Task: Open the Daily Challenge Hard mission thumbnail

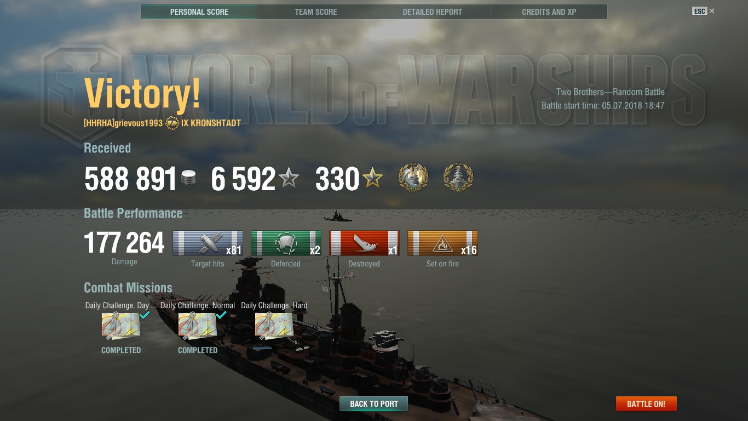Action: point(274,326)
